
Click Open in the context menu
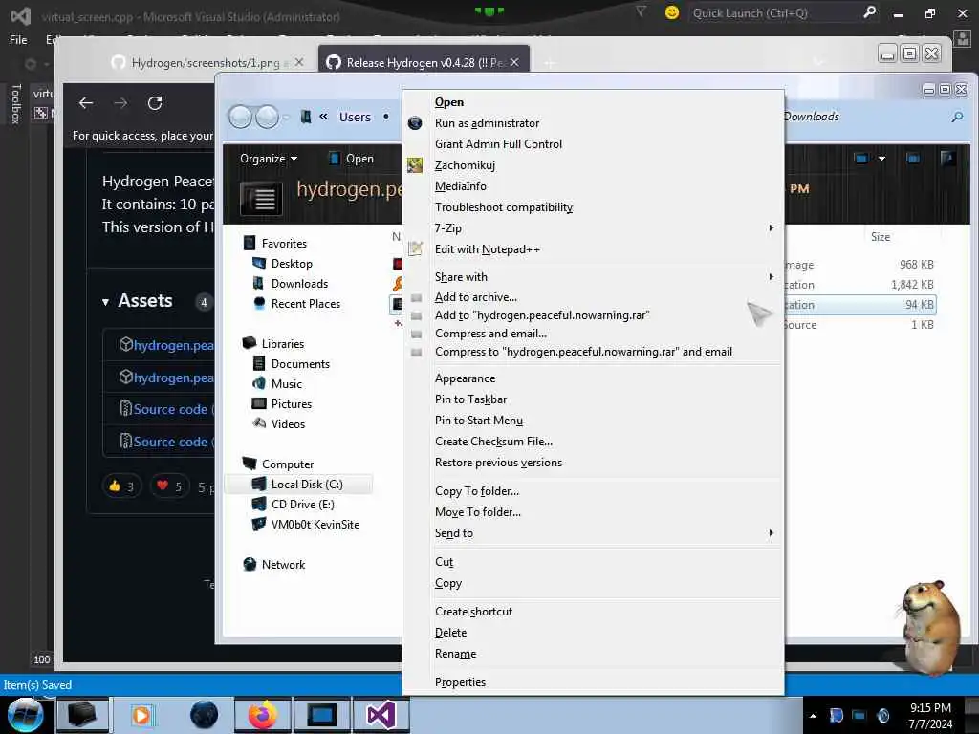(449, 101)
